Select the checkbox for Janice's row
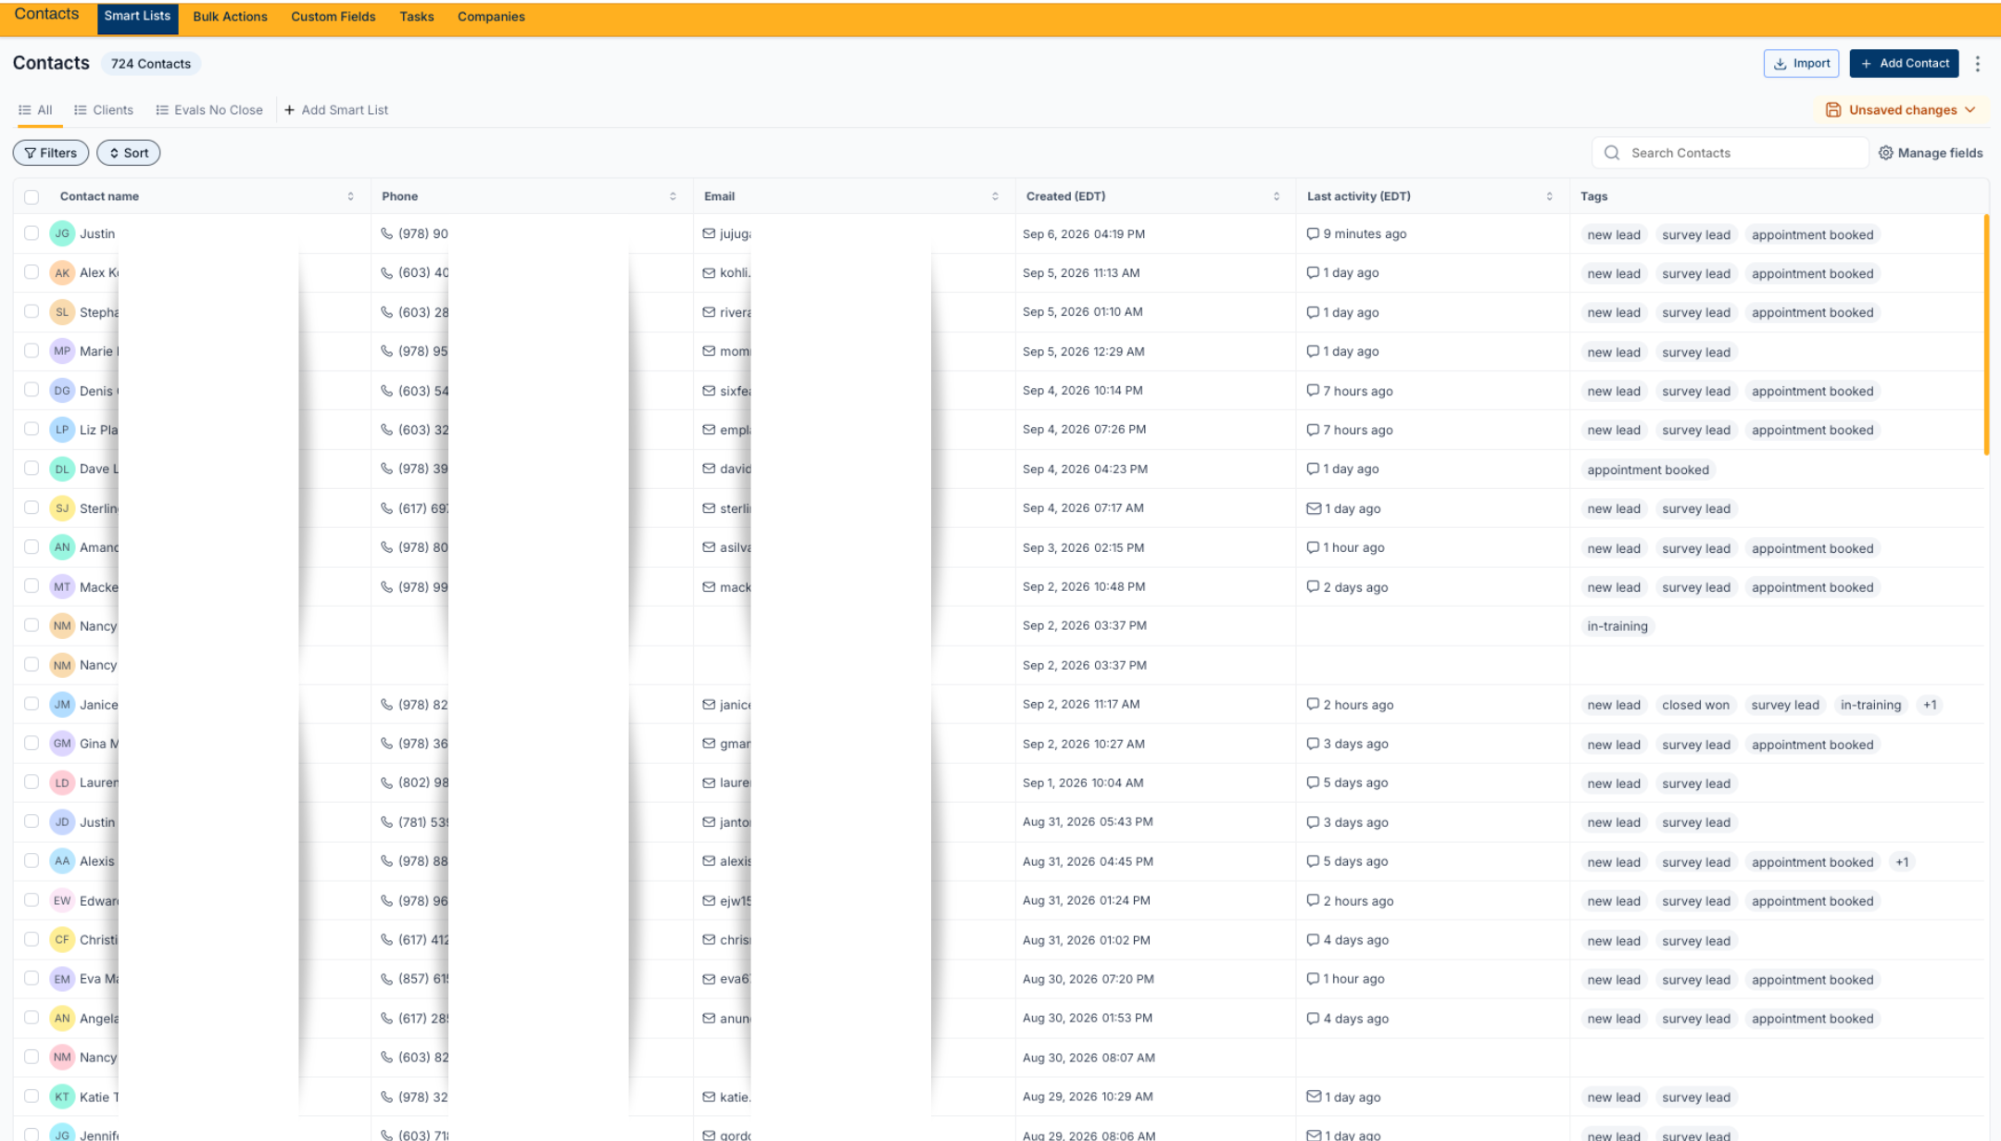2001x1141 pixels. click(31, 704)
